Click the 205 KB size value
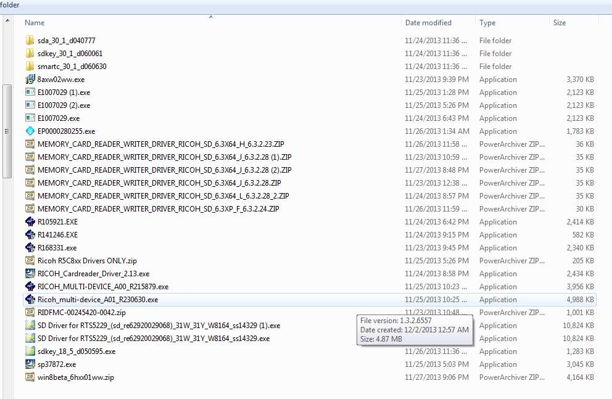 [x=583, y=260]
